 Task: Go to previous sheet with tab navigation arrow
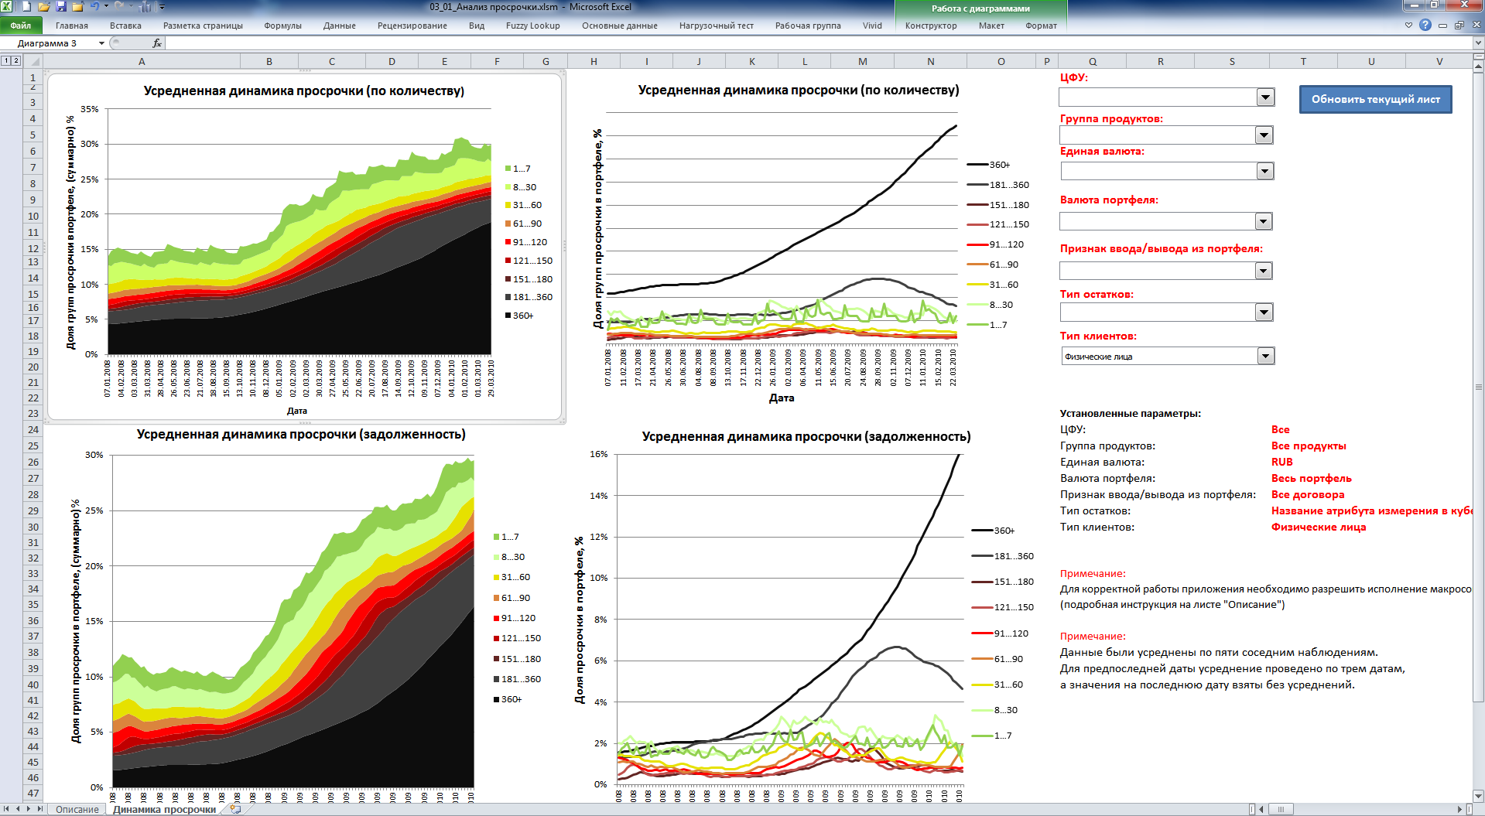[19, 809]
